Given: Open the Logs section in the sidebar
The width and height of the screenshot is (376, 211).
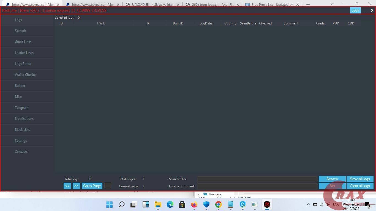Looking at the screenshot, I should click(27, 20).
